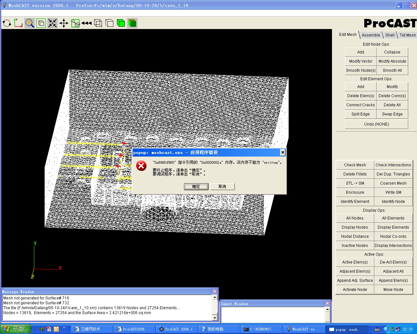
Task: Click the Identify Element button
Action: [355, 202]
